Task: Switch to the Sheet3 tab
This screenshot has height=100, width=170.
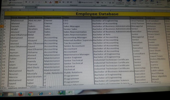Action: pos(43,88)
